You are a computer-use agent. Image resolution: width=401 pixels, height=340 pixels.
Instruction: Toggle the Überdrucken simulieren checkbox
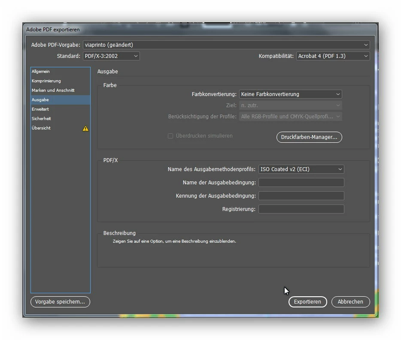170,136
